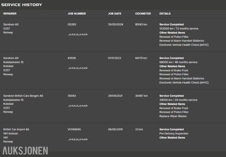Image resolution: width=226 pixels, height=157 pixels.
Task: Click the Job Date column header
Action: (114, 14)
